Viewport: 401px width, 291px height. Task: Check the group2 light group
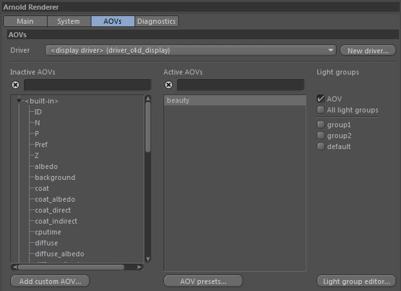tap(321, 136)
